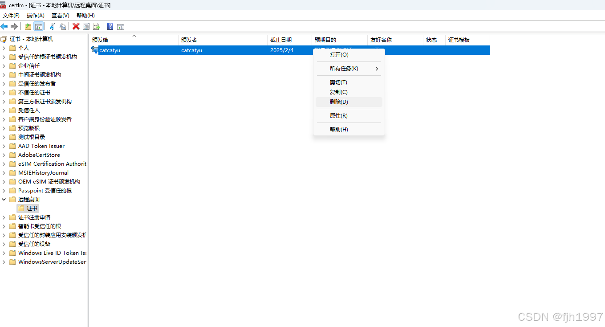Select 第三方根证书颁发机构 in the tree
Image resolution: width=605 pixels, height=327 pixels.
tap(45, 102)
